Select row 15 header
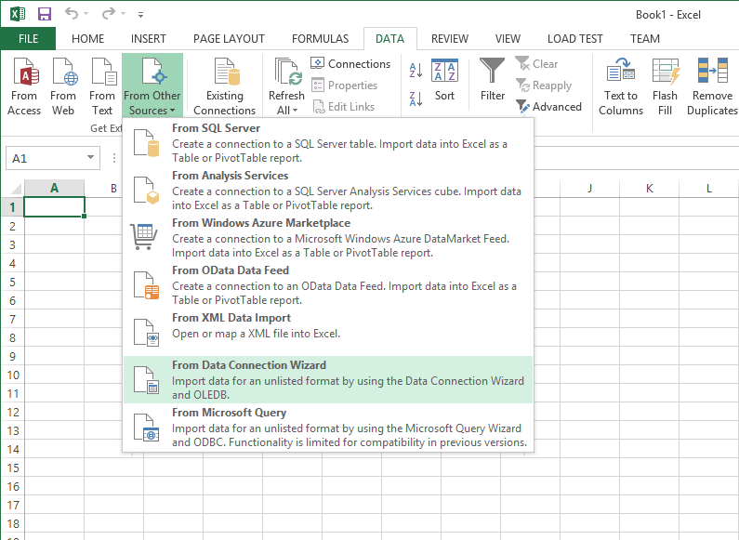This screenshot has width=739, height=540. click(12, 468)
